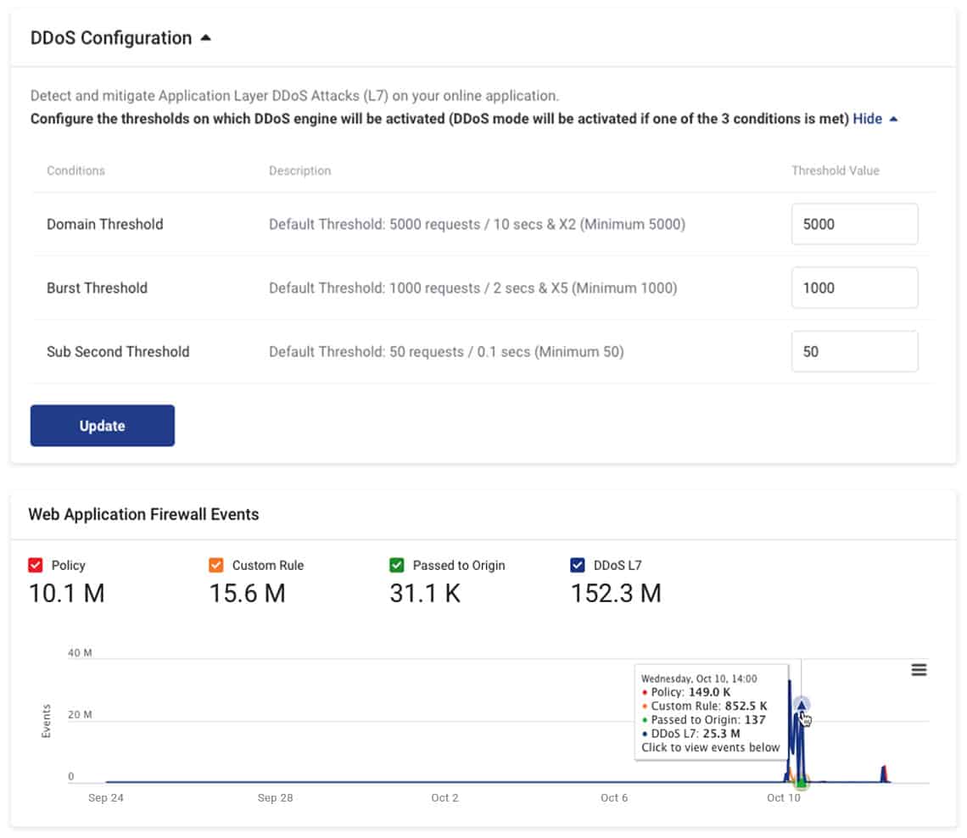Open the chart hamburger menu
The width and height of the screenshot is (967, 838).
tap(919, 670)
